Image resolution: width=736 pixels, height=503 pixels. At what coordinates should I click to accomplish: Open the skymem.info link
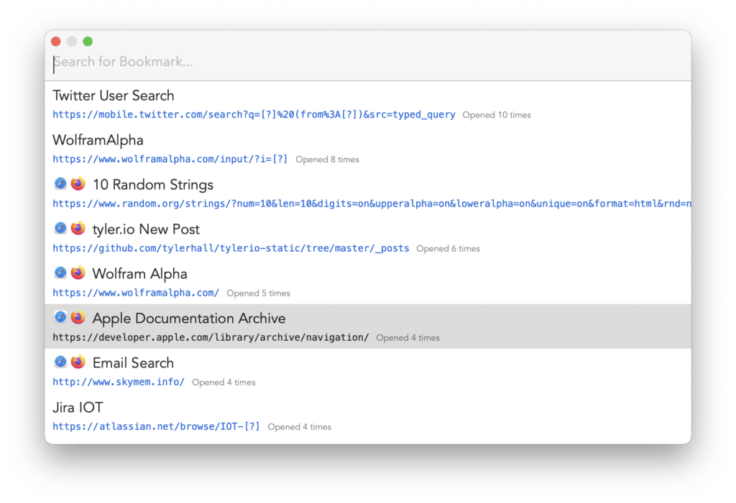pyautogui.click(x=119, y=382)
